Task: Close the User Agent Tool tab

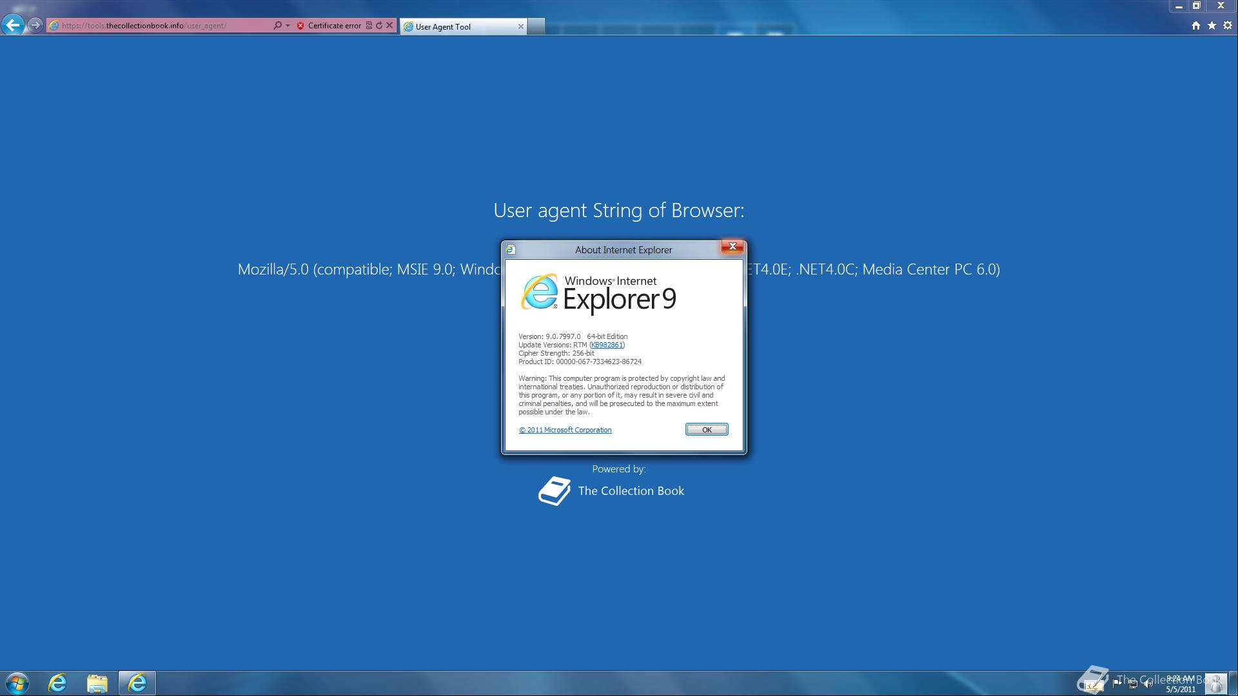Action: (x=520, y=26)
